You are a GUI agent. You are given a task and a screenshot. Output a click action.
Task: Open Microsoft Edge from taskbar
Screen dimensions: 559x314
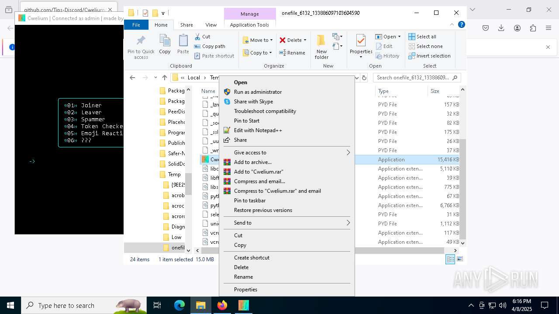[x=179, y=306]
